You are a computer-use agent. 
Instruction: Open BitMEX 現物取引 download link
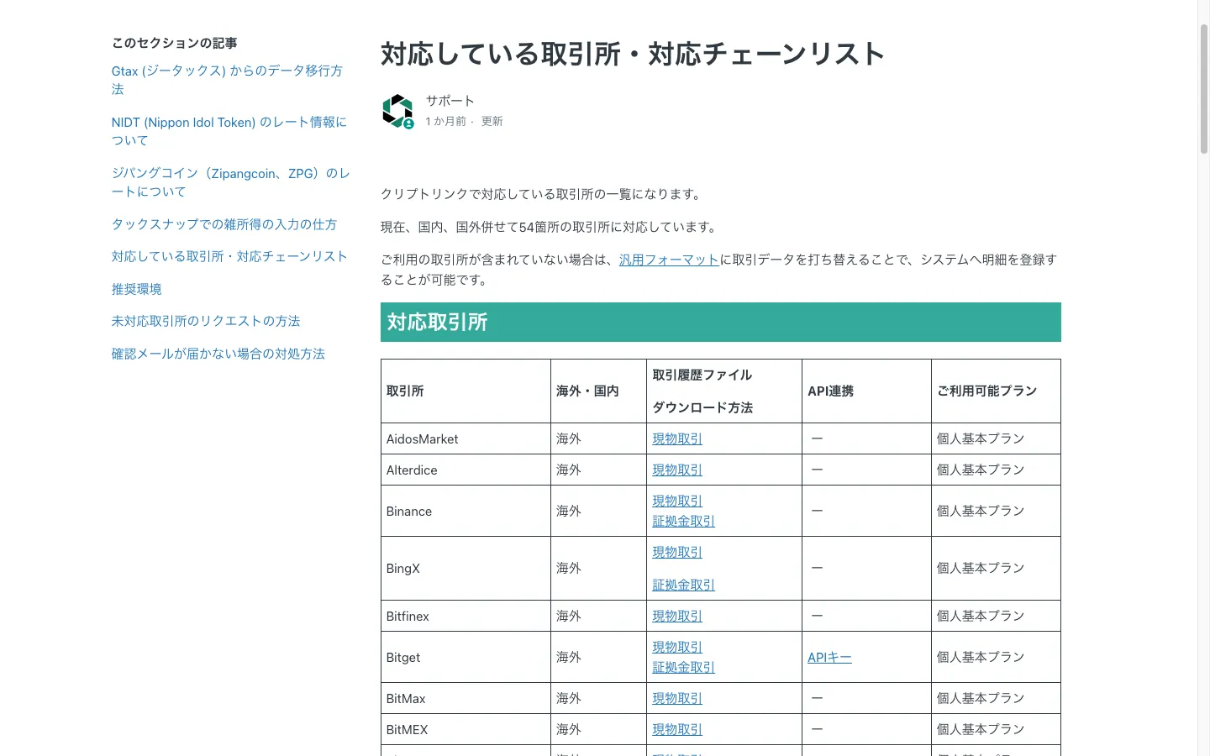tap(677, 729)
